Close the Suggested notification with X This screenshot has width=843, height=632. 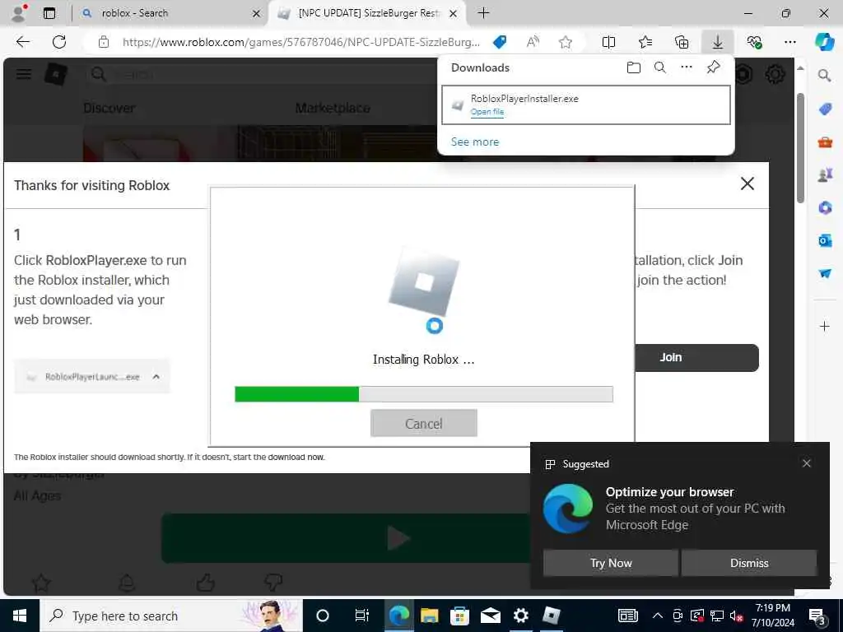click(x=807, y=463)
